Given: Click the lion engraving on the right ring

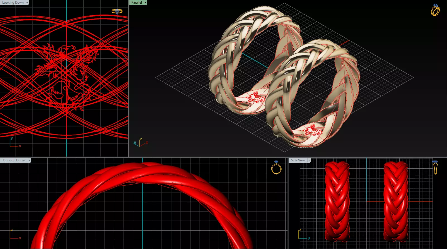Looking at the screenshot, I should click(x=312, y=130).
